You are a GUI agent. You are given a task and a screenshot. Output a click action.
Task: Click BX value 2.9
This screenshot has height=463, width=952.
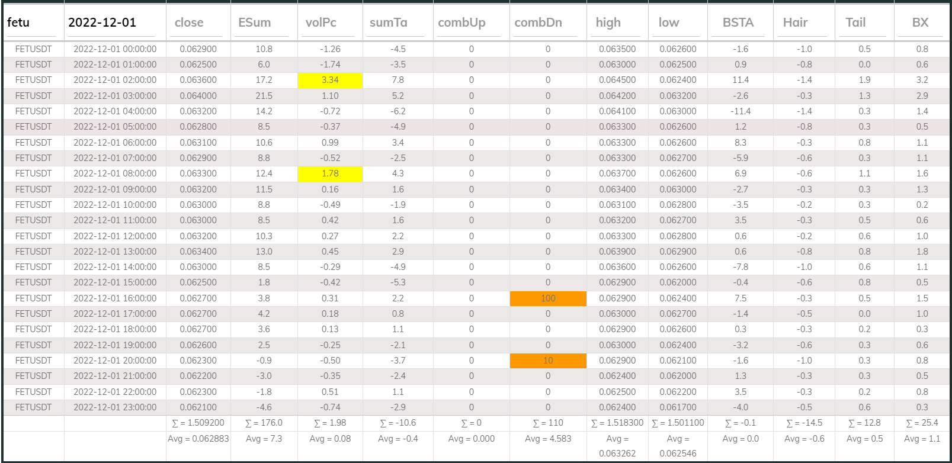(922, 96)
